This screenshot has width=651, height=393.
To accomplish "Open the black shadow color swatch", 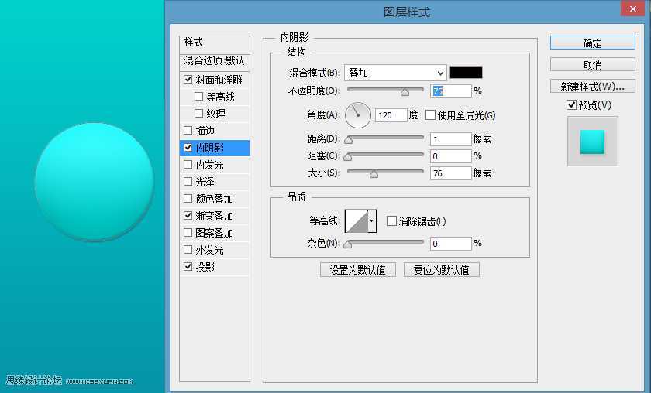I will [x=466, y=73].
